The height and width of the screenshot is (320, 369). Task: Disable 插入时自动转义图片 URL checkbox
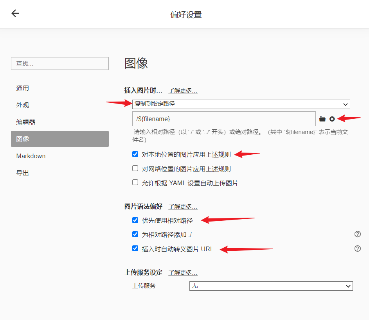coord(135,248)
